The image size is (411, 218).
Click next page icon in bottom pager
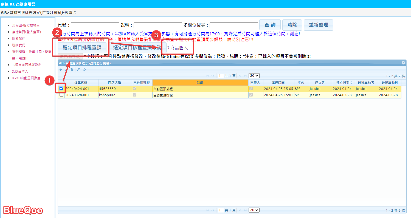click(240, 210)
